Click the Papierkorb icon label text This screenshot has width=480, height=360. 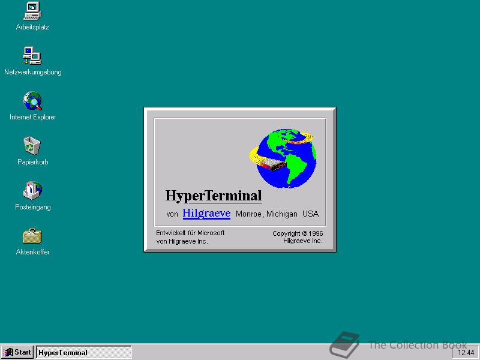click(33, 162)
